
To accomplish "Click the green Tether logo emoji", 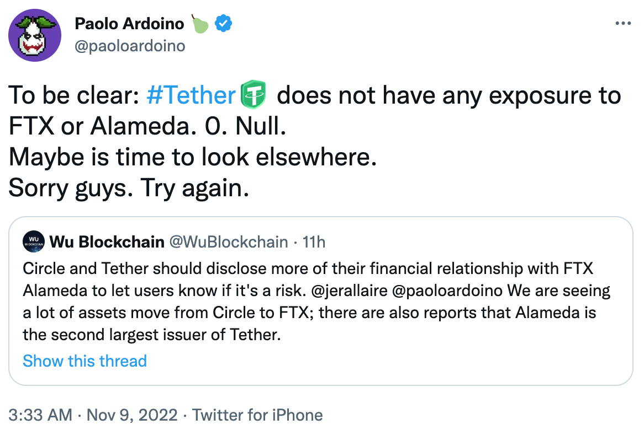I will pos(254,96).
